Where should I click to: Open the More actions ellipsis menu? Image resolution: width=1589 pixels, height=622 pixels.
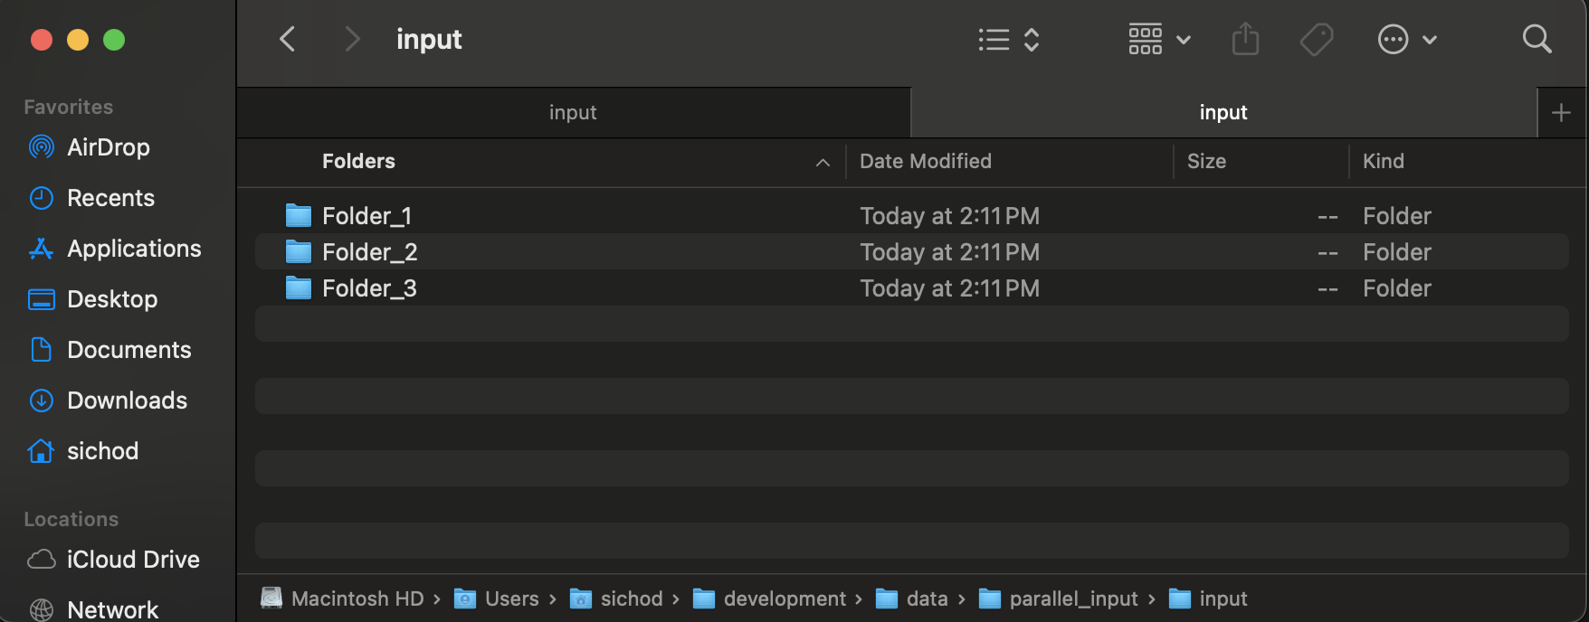1407,40
